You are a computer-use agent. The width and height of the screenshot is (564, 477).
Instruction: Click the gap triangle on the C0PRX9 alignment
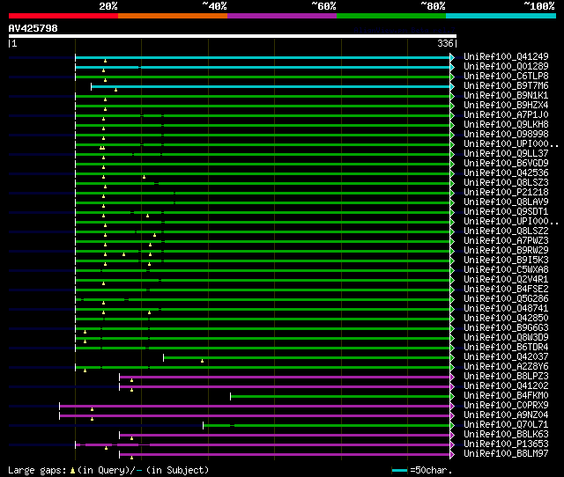pos(92,408)
